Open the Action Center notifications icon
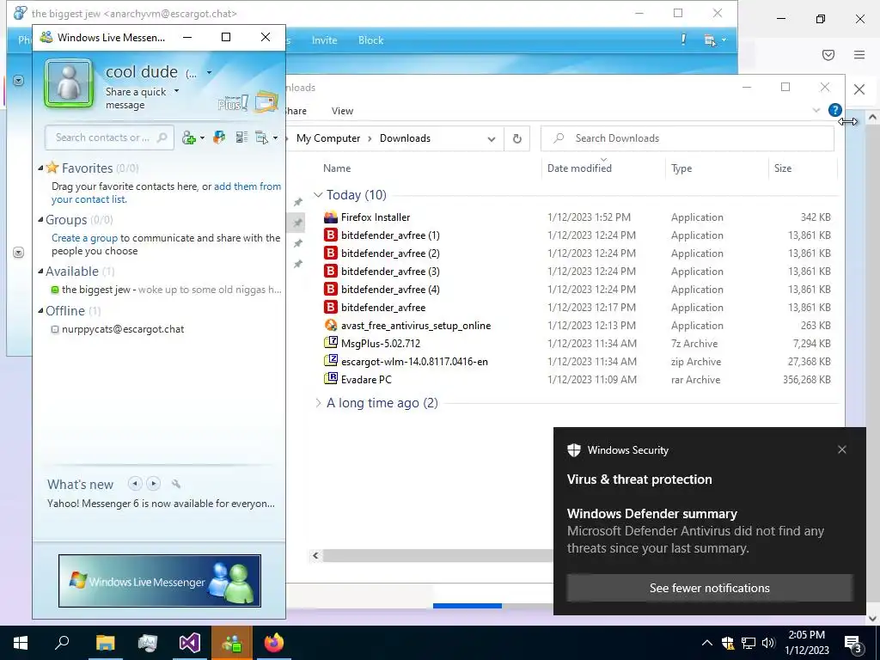 (x=853, y=643)
